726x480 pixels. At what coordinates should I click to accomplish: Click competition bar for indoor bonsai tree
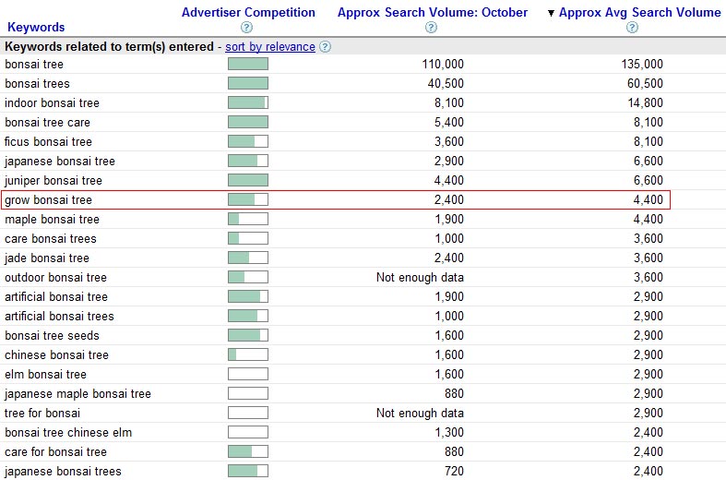click(x=248, y=102)
